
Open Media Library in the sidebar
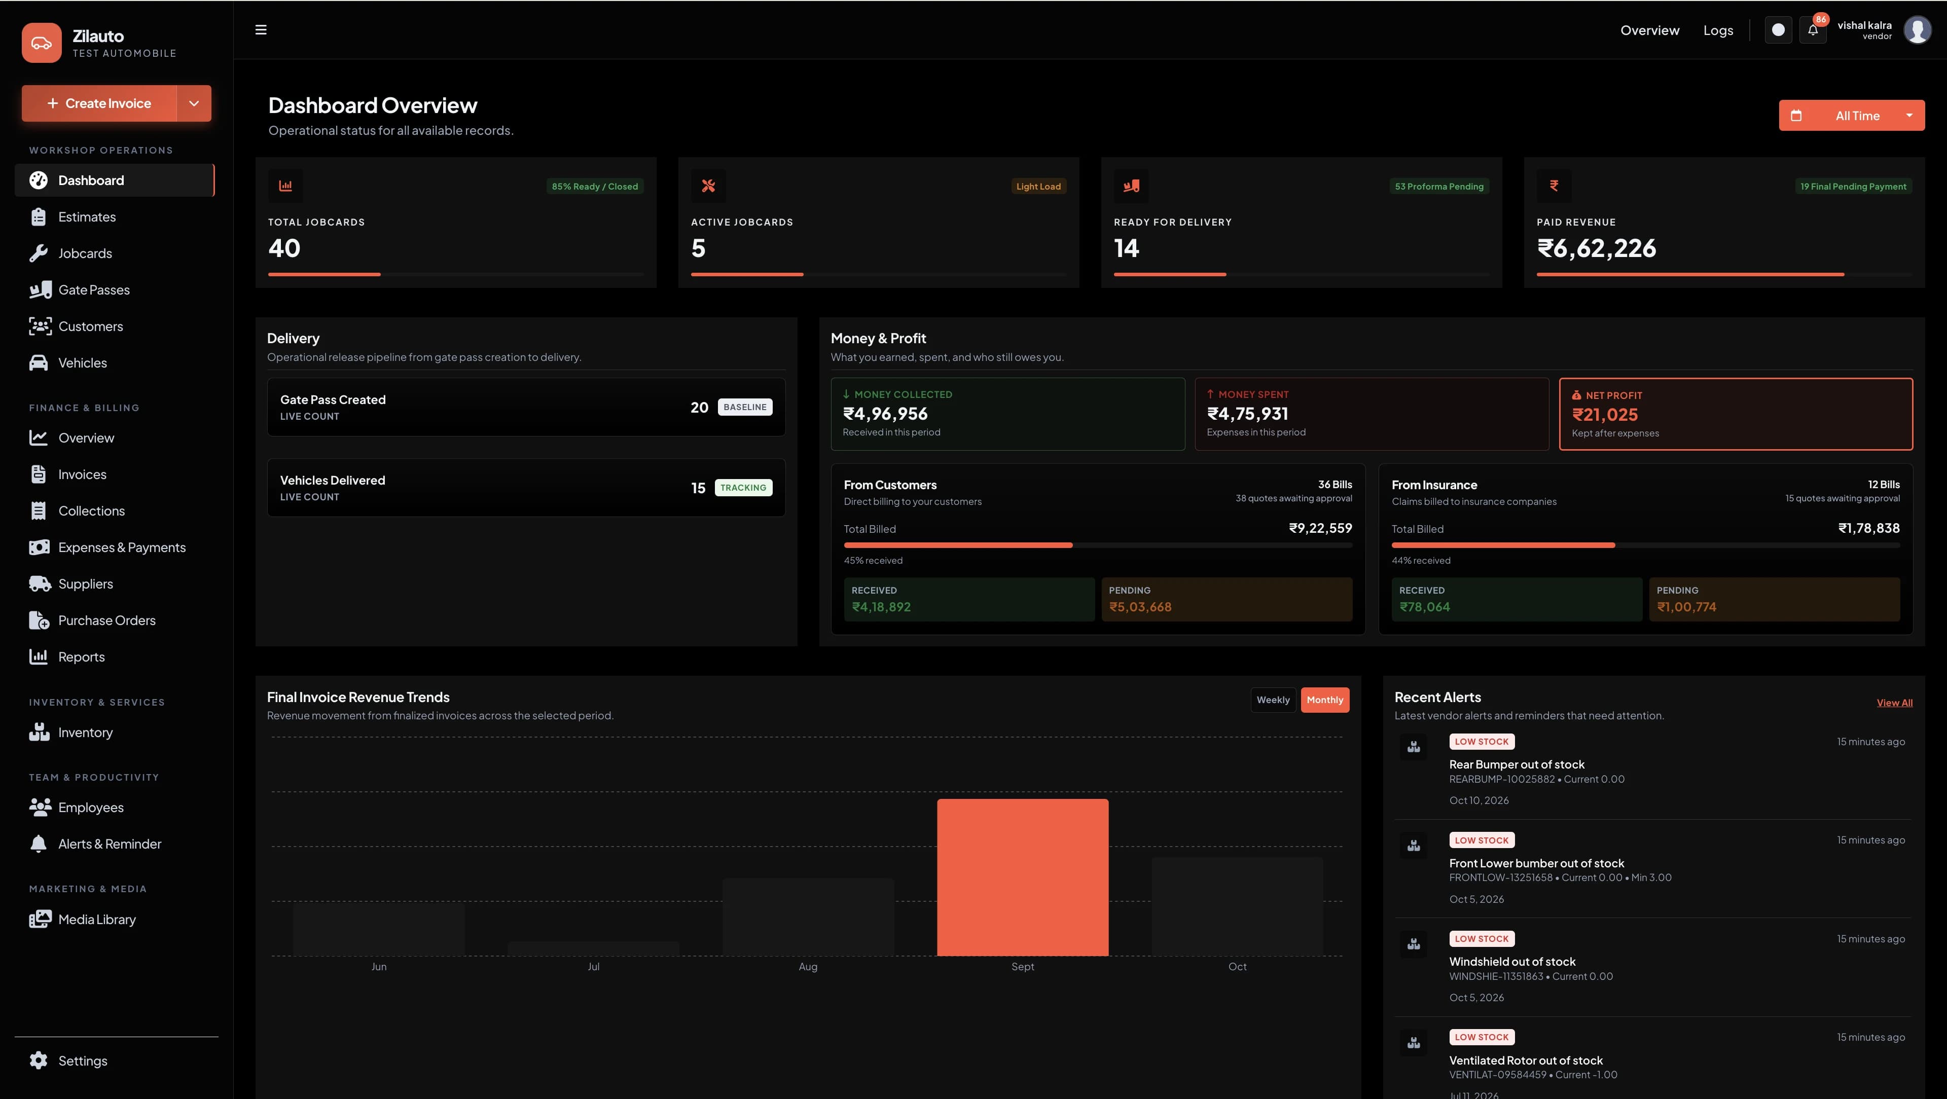click(x=115, y=919)
